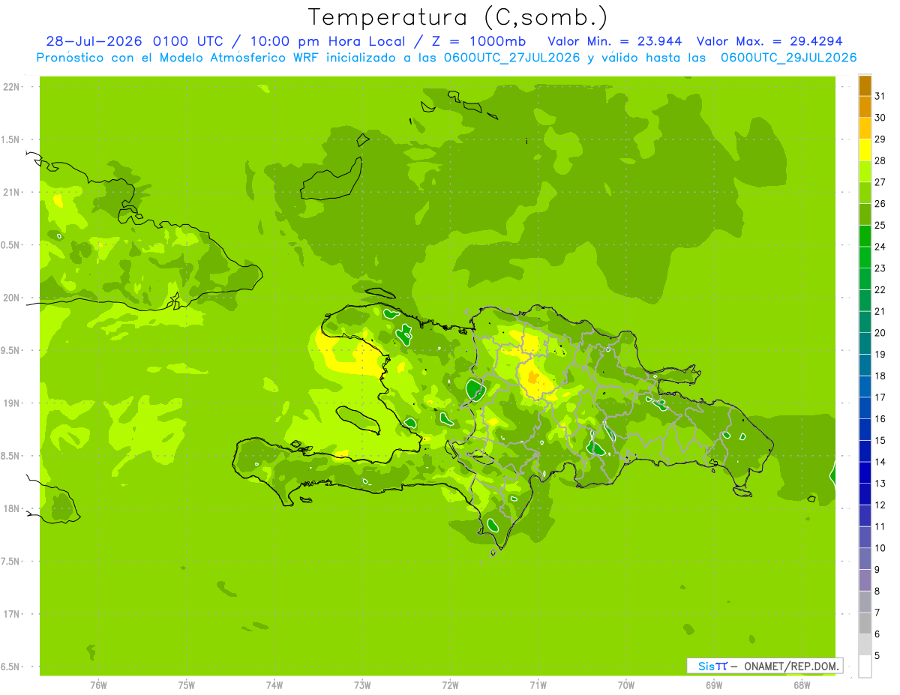This screenshot has width=900, height=695.
Task: Click the '9.5N' latitude label
Action: [11, 351]
